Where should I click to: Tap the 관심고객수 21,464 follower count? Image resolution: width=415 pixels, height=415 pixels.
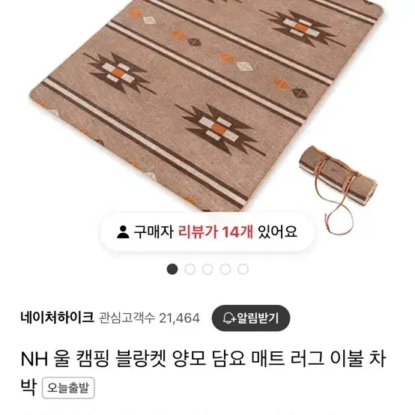click(149, 318)
